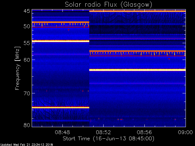Viewport: 195px width, 146px height.
Task: Click the red square marker below 50 MHz
Action: [69, 30]
